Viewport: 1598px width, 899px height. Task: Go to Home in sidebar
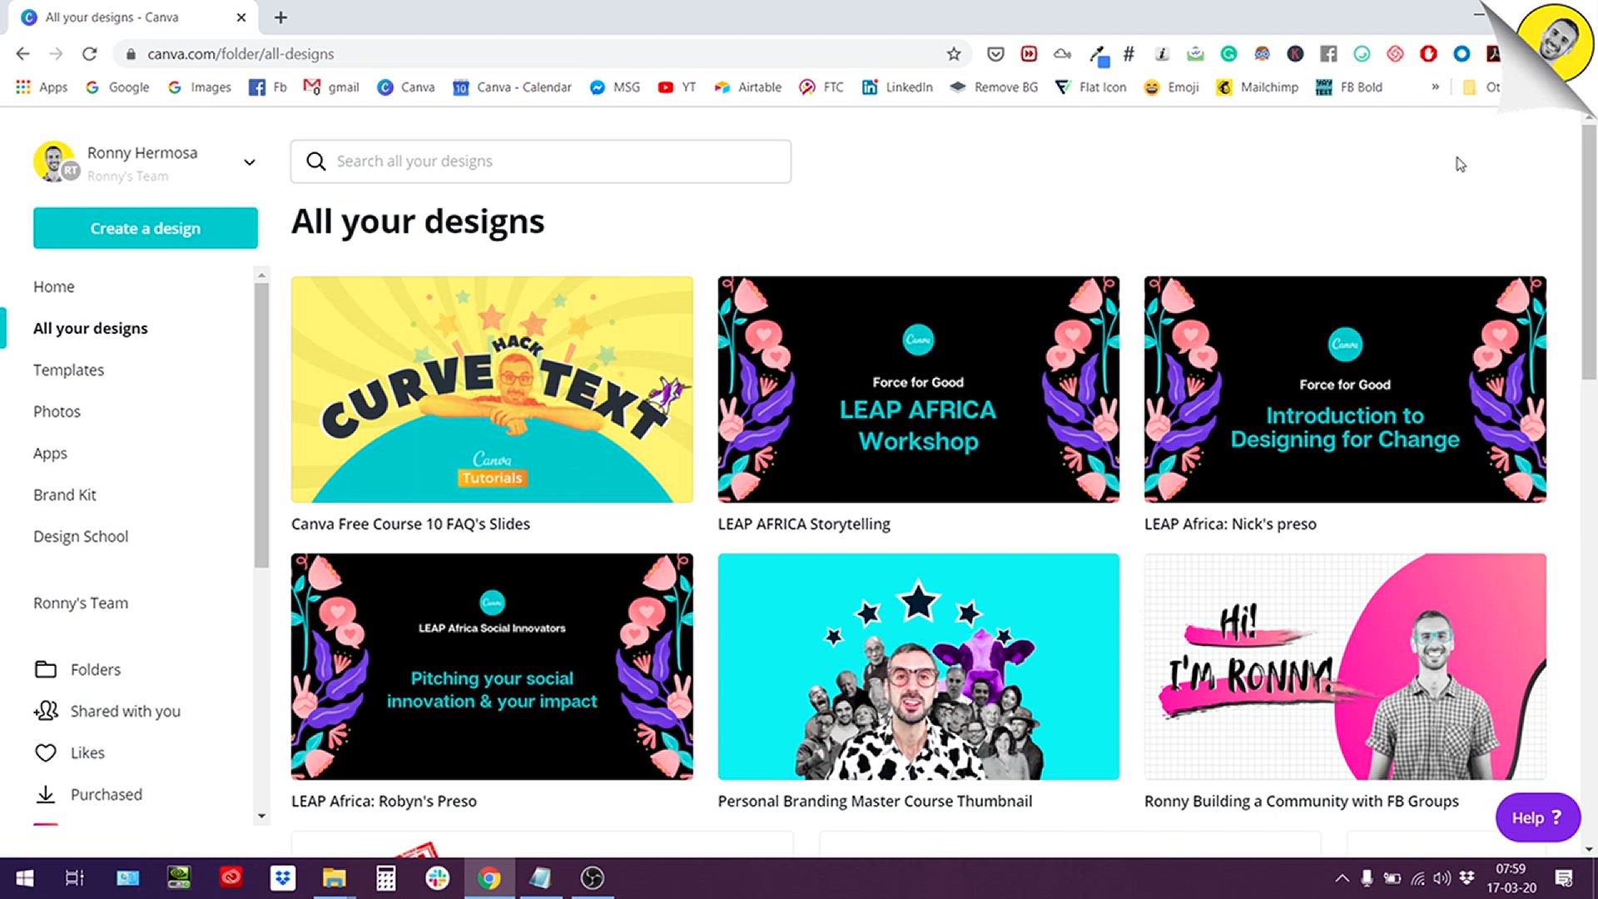coord(54,286)
